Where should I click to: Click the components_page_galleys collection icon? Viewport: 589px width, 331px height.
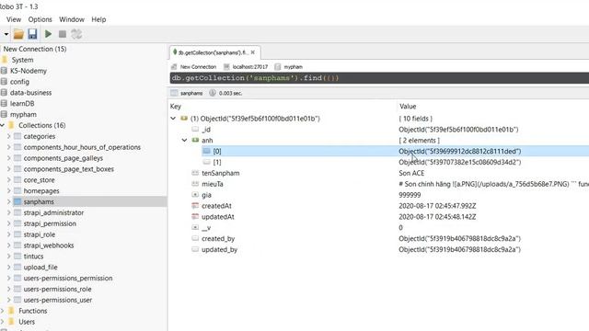17,158
